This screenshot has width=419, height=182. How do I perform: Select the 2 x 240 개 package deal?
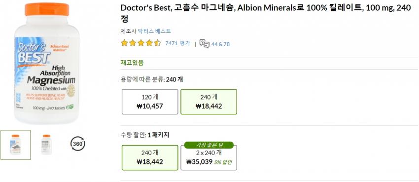tap(209, 157)
